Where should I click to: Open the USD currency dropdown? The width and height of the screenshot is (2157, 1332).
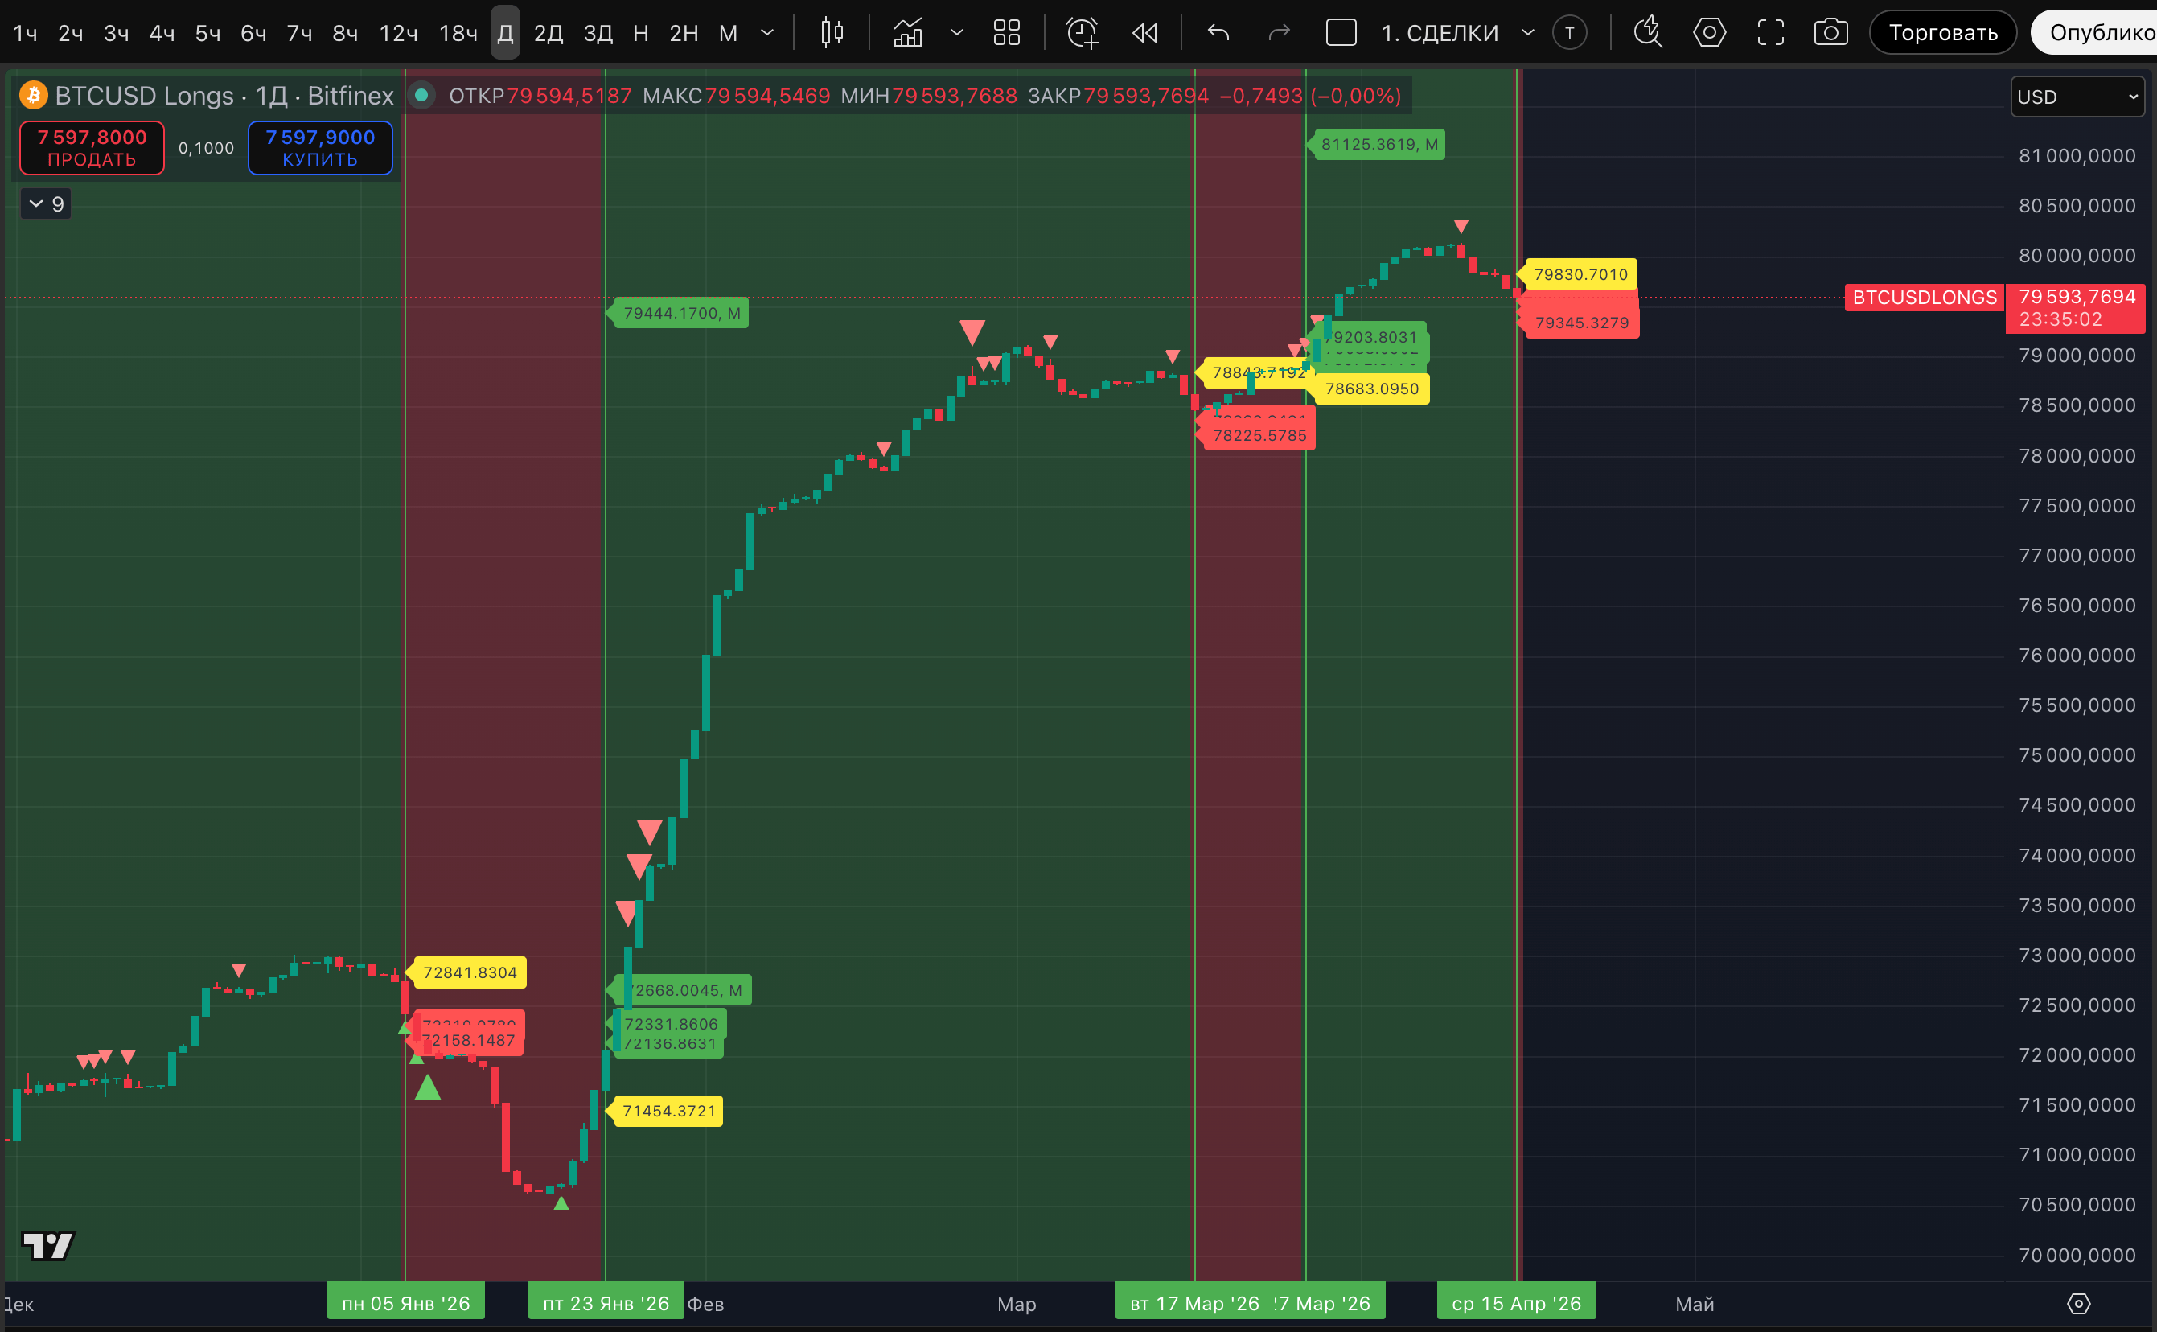tap(2077, 97)
